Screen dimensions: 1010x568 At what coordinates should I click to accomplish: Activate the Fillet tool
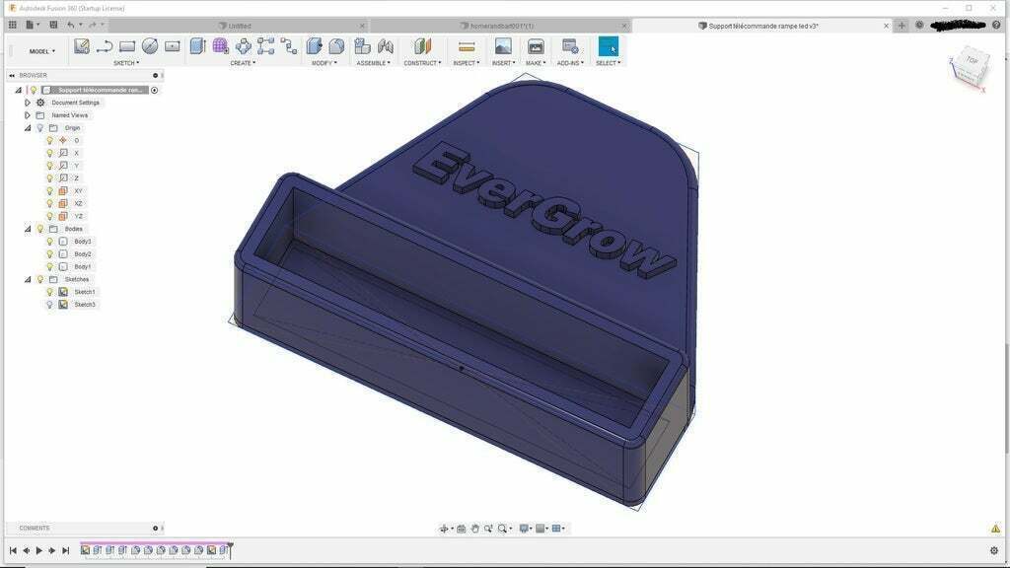click(x=337, y=46)
